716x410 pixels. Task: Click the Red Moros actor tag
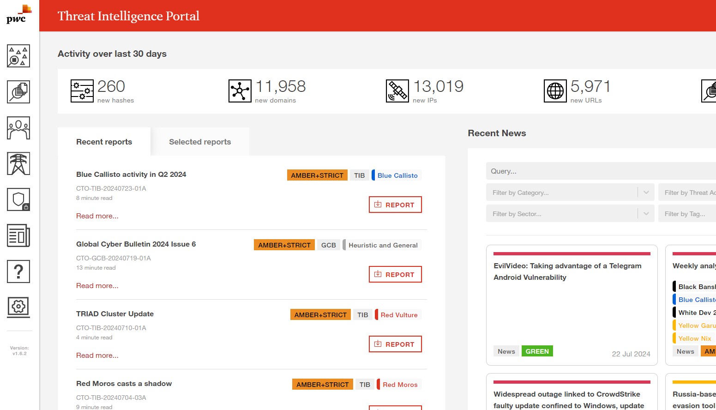[x=399, y=385]
